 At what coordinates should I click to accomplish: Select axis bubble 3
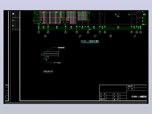pyautogui.click(x=65, y=32)
